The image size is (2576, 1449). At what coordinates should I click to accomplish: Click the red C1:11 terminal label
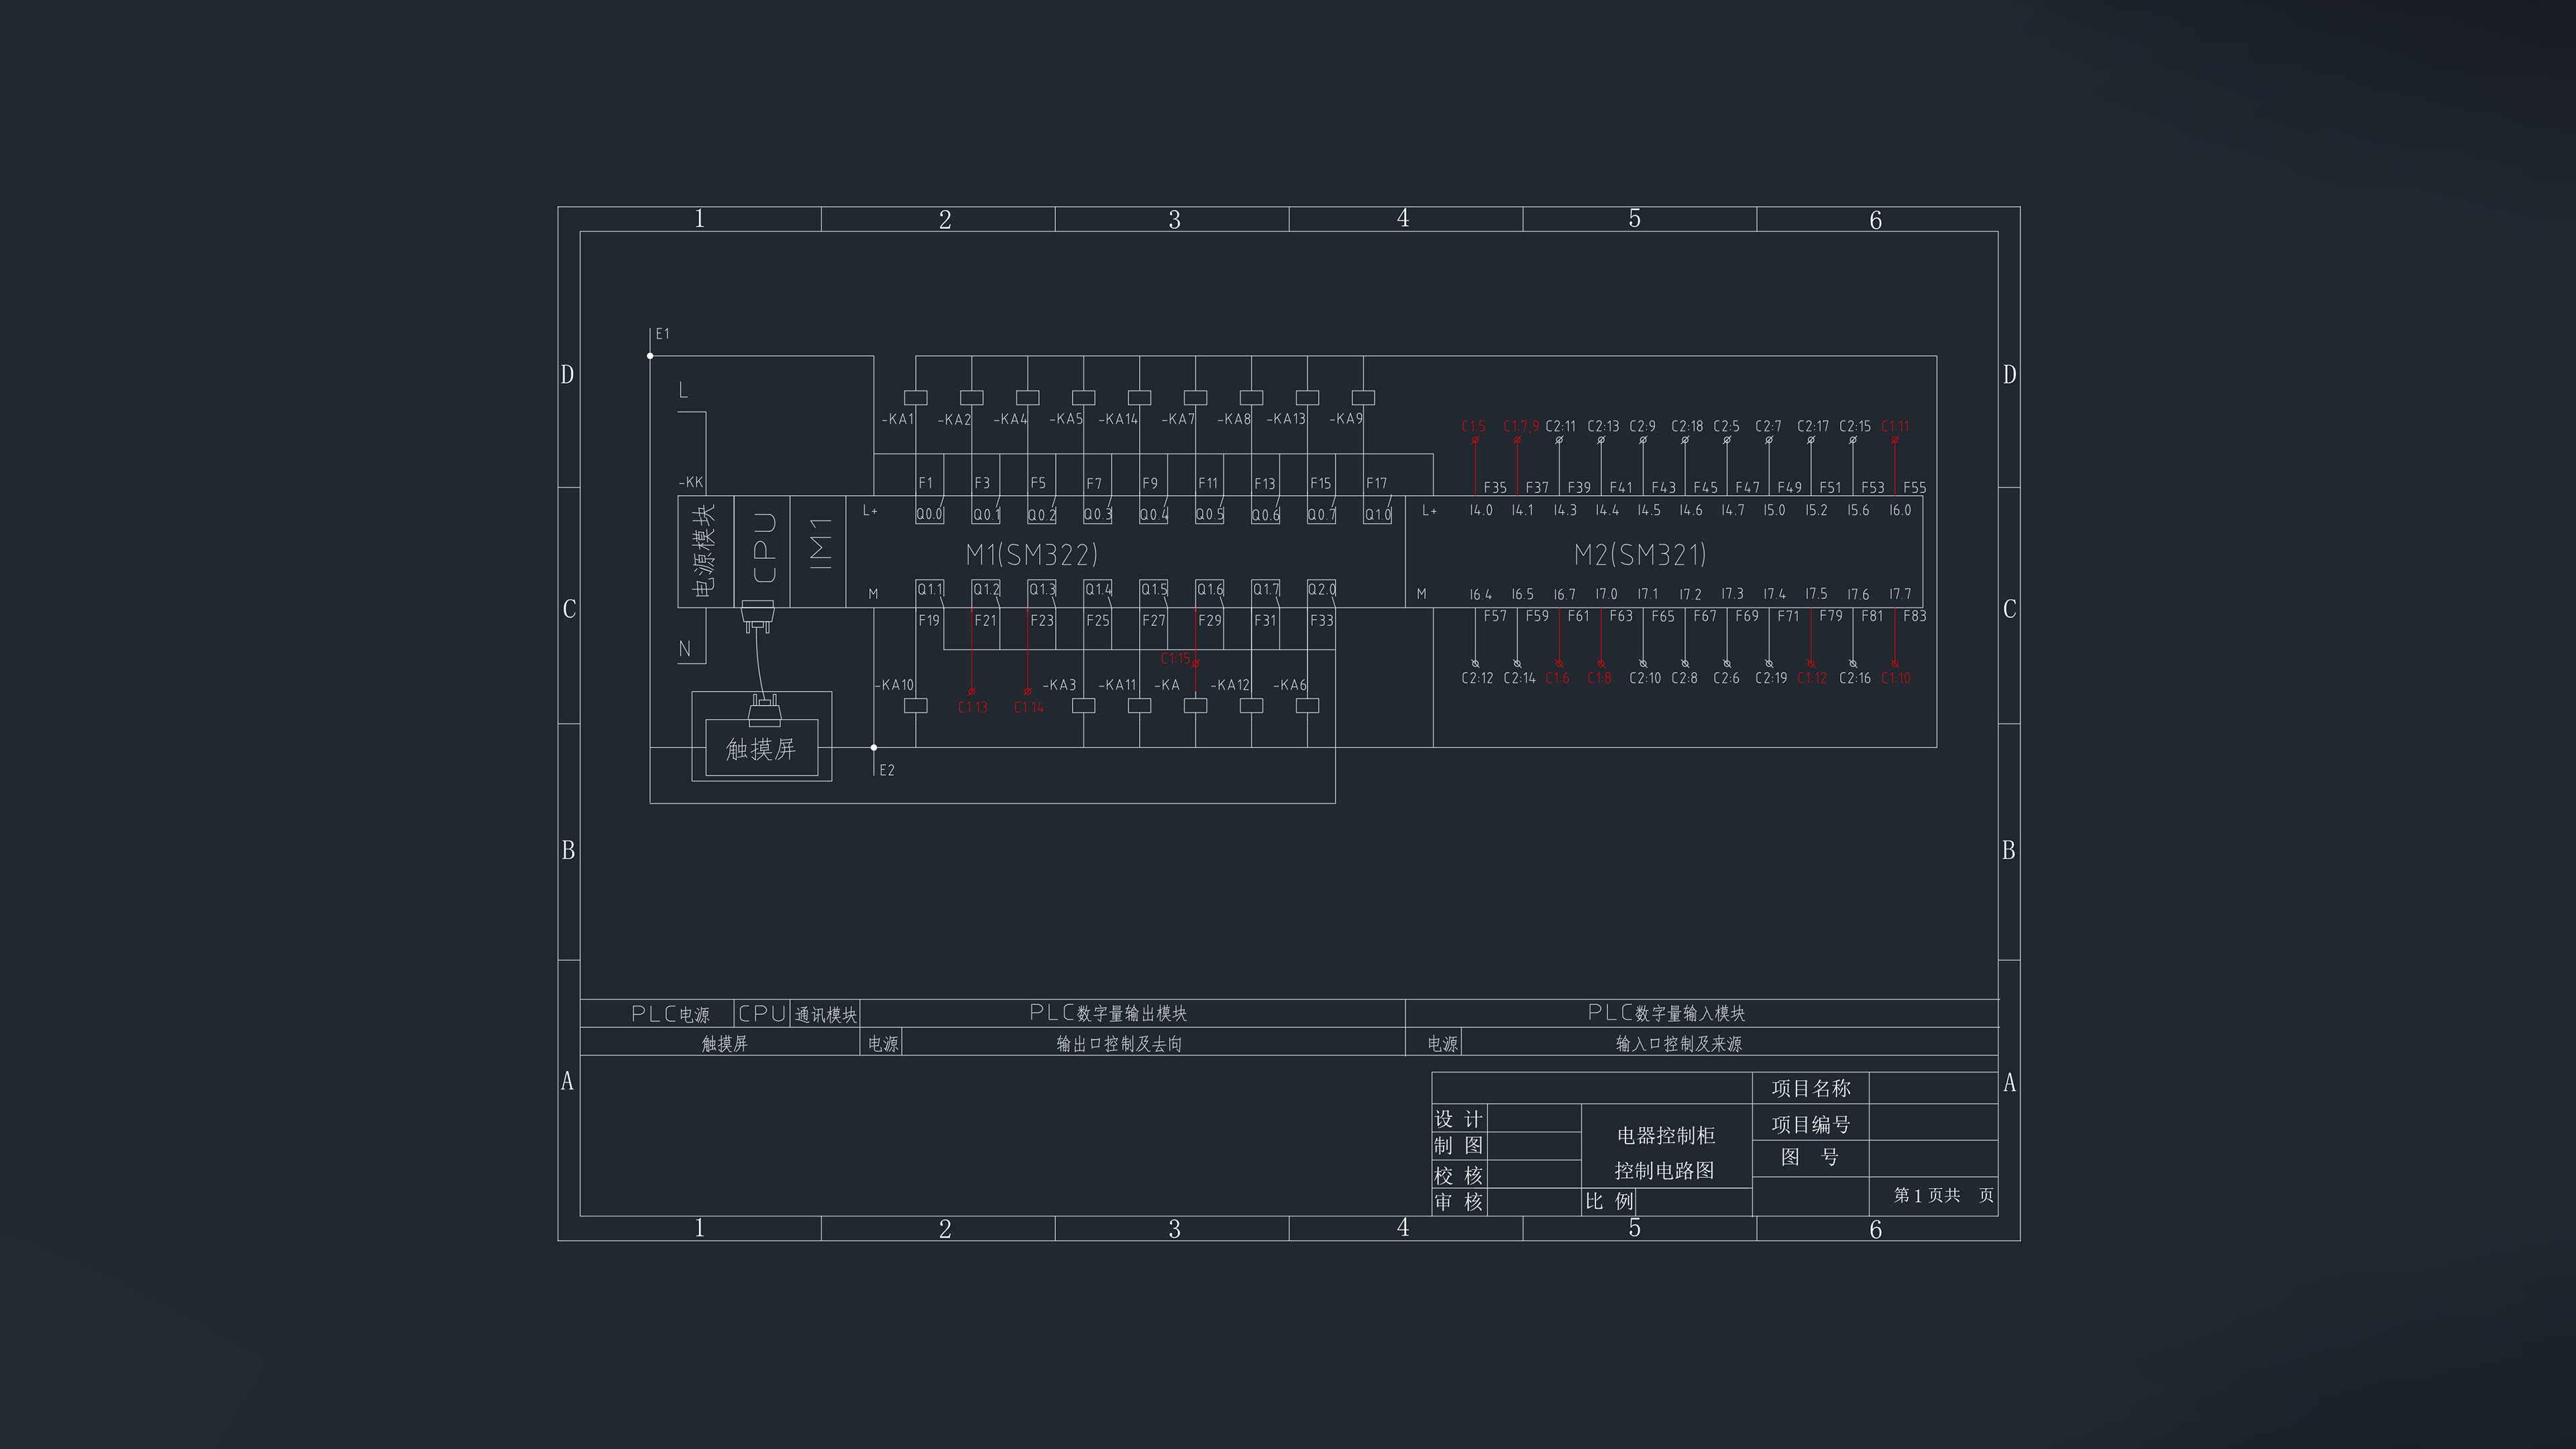click(1895, 426)
